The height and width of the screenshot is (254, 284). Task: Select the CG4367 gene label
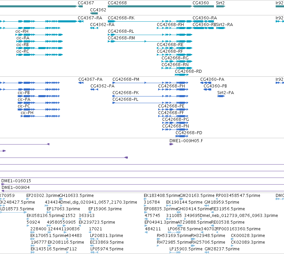coord(86,3)
